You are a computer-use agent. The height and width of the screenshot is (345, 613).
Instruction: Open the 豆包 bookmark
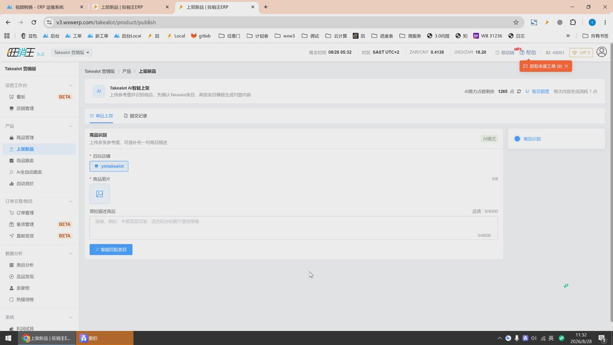point(29,36)
